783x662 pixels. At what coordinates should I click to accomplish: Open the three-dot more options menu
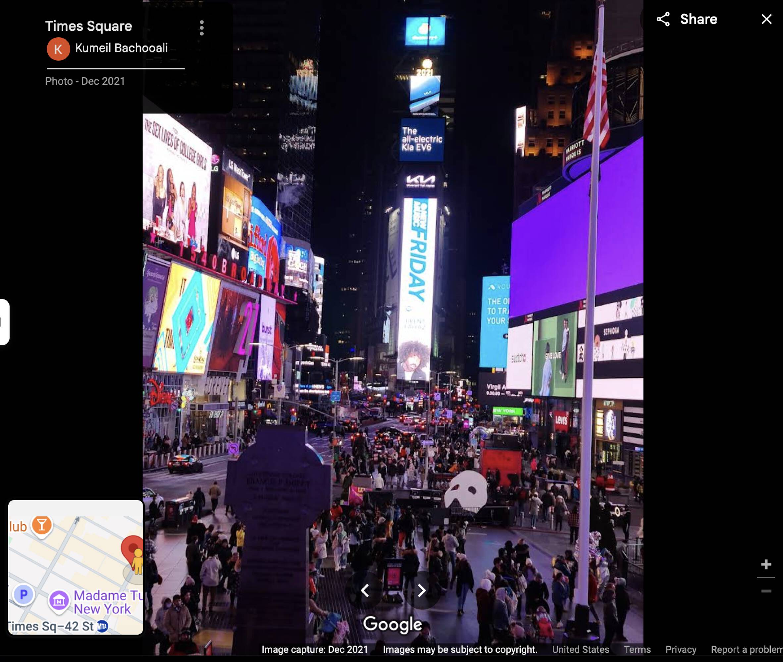202,28
